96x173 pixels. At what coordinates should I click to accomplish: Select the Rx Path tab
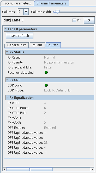pyautogui.click(x=53, y=45)
